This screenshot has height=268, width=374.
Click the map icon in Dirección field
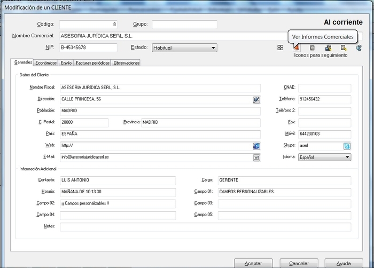(256, 99)
